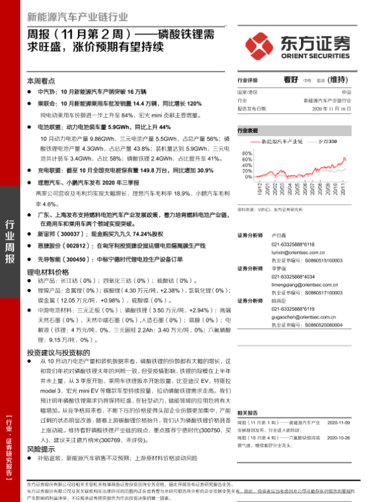The height and width of the screenshot is (502, 377).
Task: Open the 10月第4周 related weekly report
Action: [x=289, y=436]
